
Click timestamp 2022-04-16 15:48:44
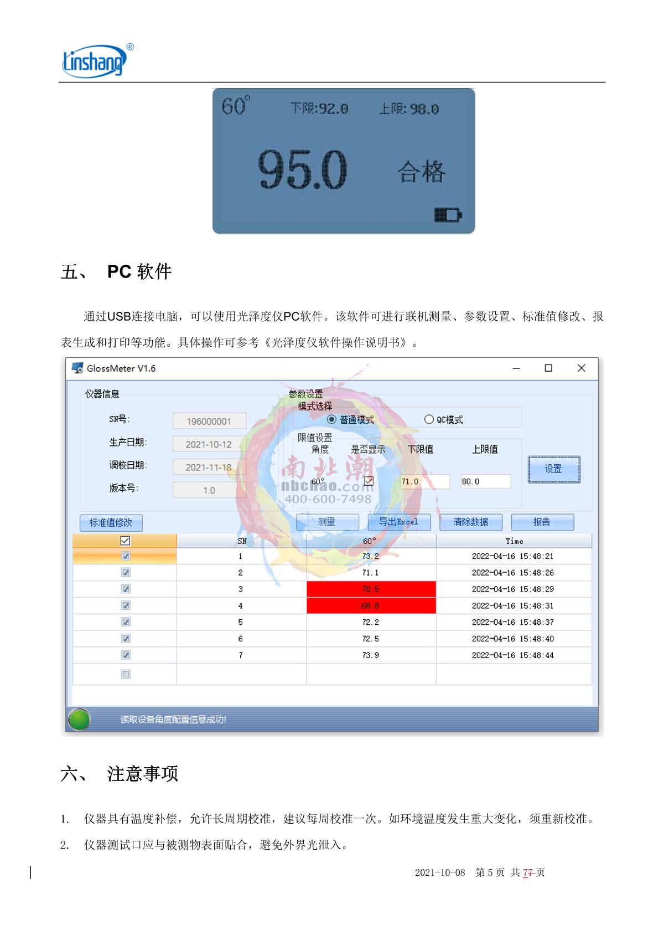(x=513, y=655)
